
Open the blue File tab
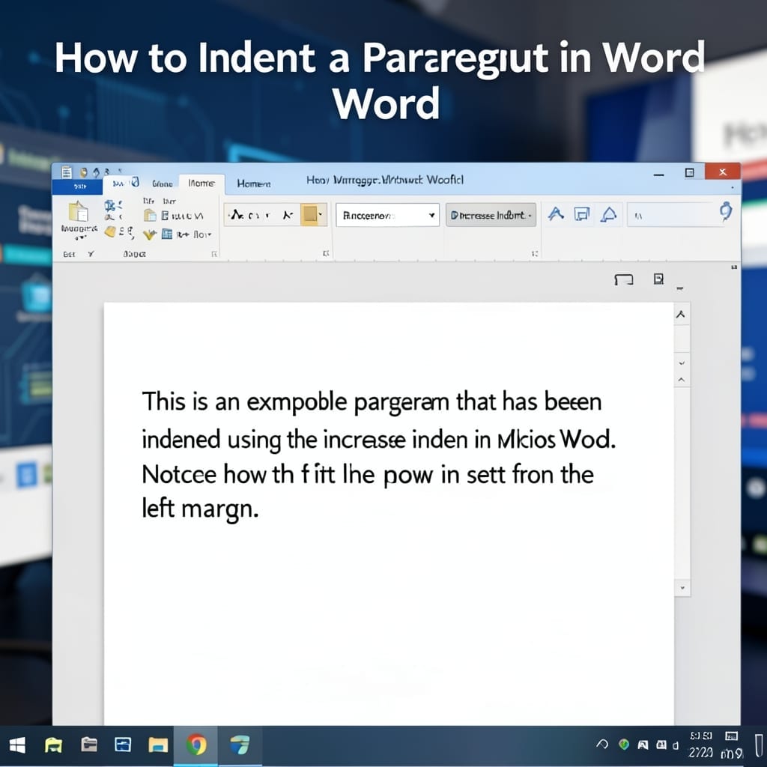[78, 187]
